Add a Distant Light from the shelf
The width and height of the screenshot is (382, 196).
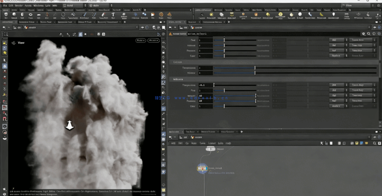268,16
